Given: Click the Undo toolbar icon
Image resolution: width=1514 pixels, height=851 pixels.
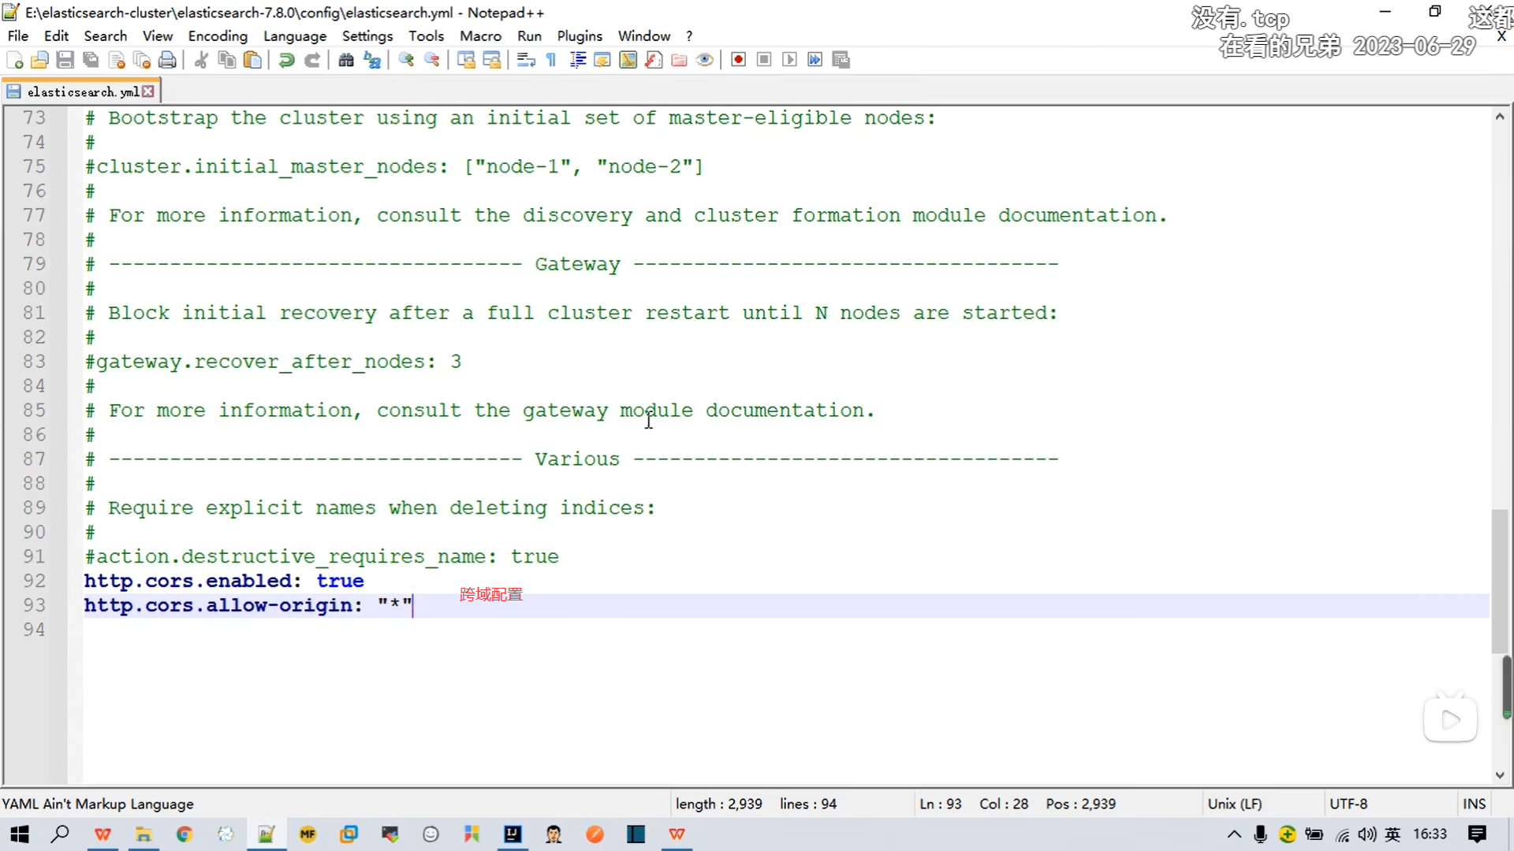Looking at the screenshot, I should click(286, 60).
